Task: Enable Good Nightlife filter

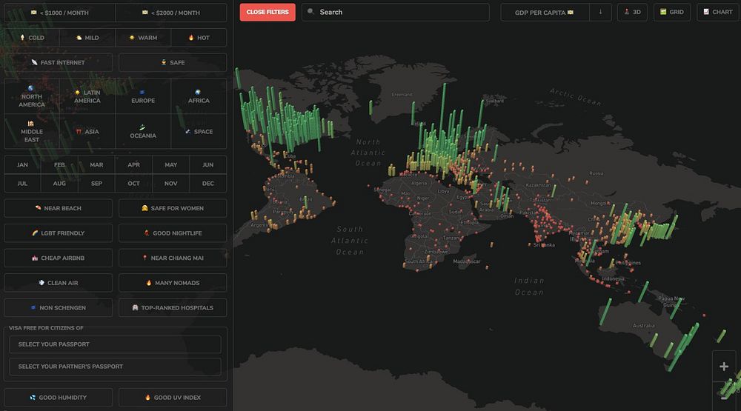Action: click(173, 233)
